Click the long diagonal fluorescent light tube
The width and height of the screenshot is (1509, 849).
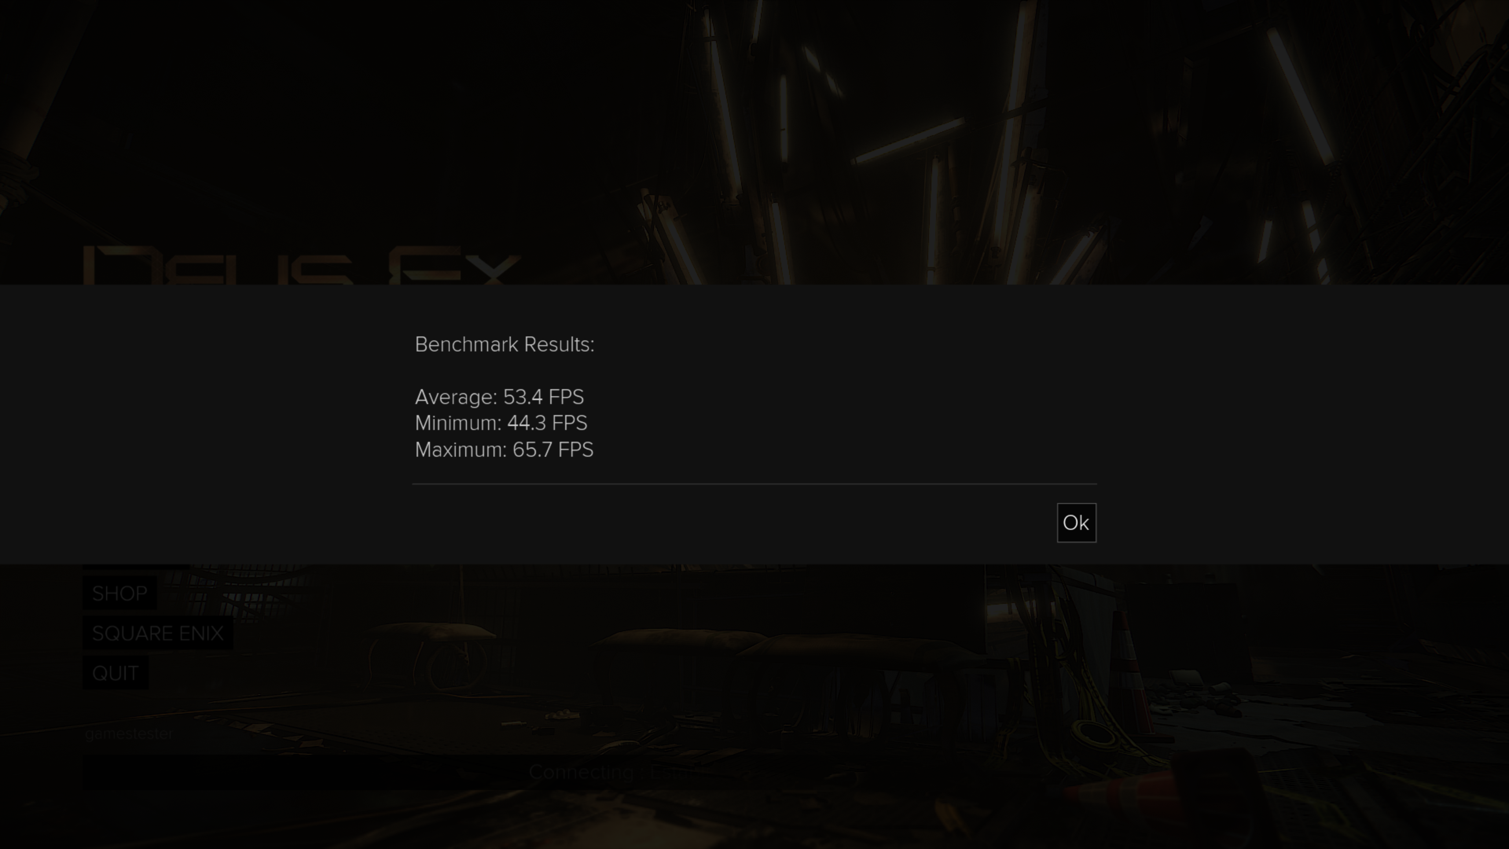point(908,140)
